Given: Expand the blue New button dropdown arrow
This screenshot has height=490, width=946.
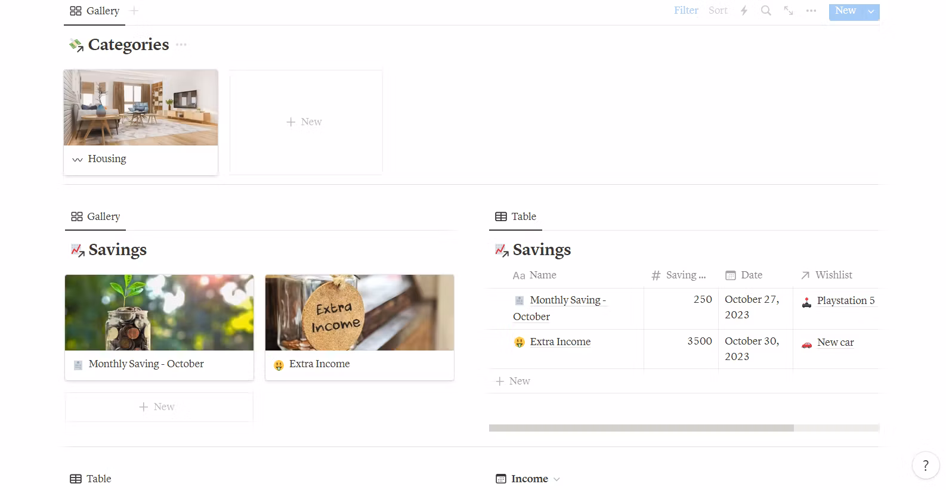Looking at the screenshot, I should [871, 11].
